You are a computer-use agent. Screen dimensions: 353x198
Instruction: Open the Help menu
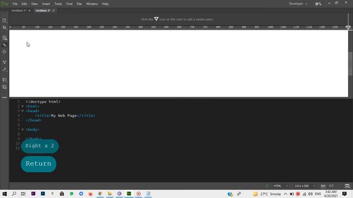[x=105, y=4]
